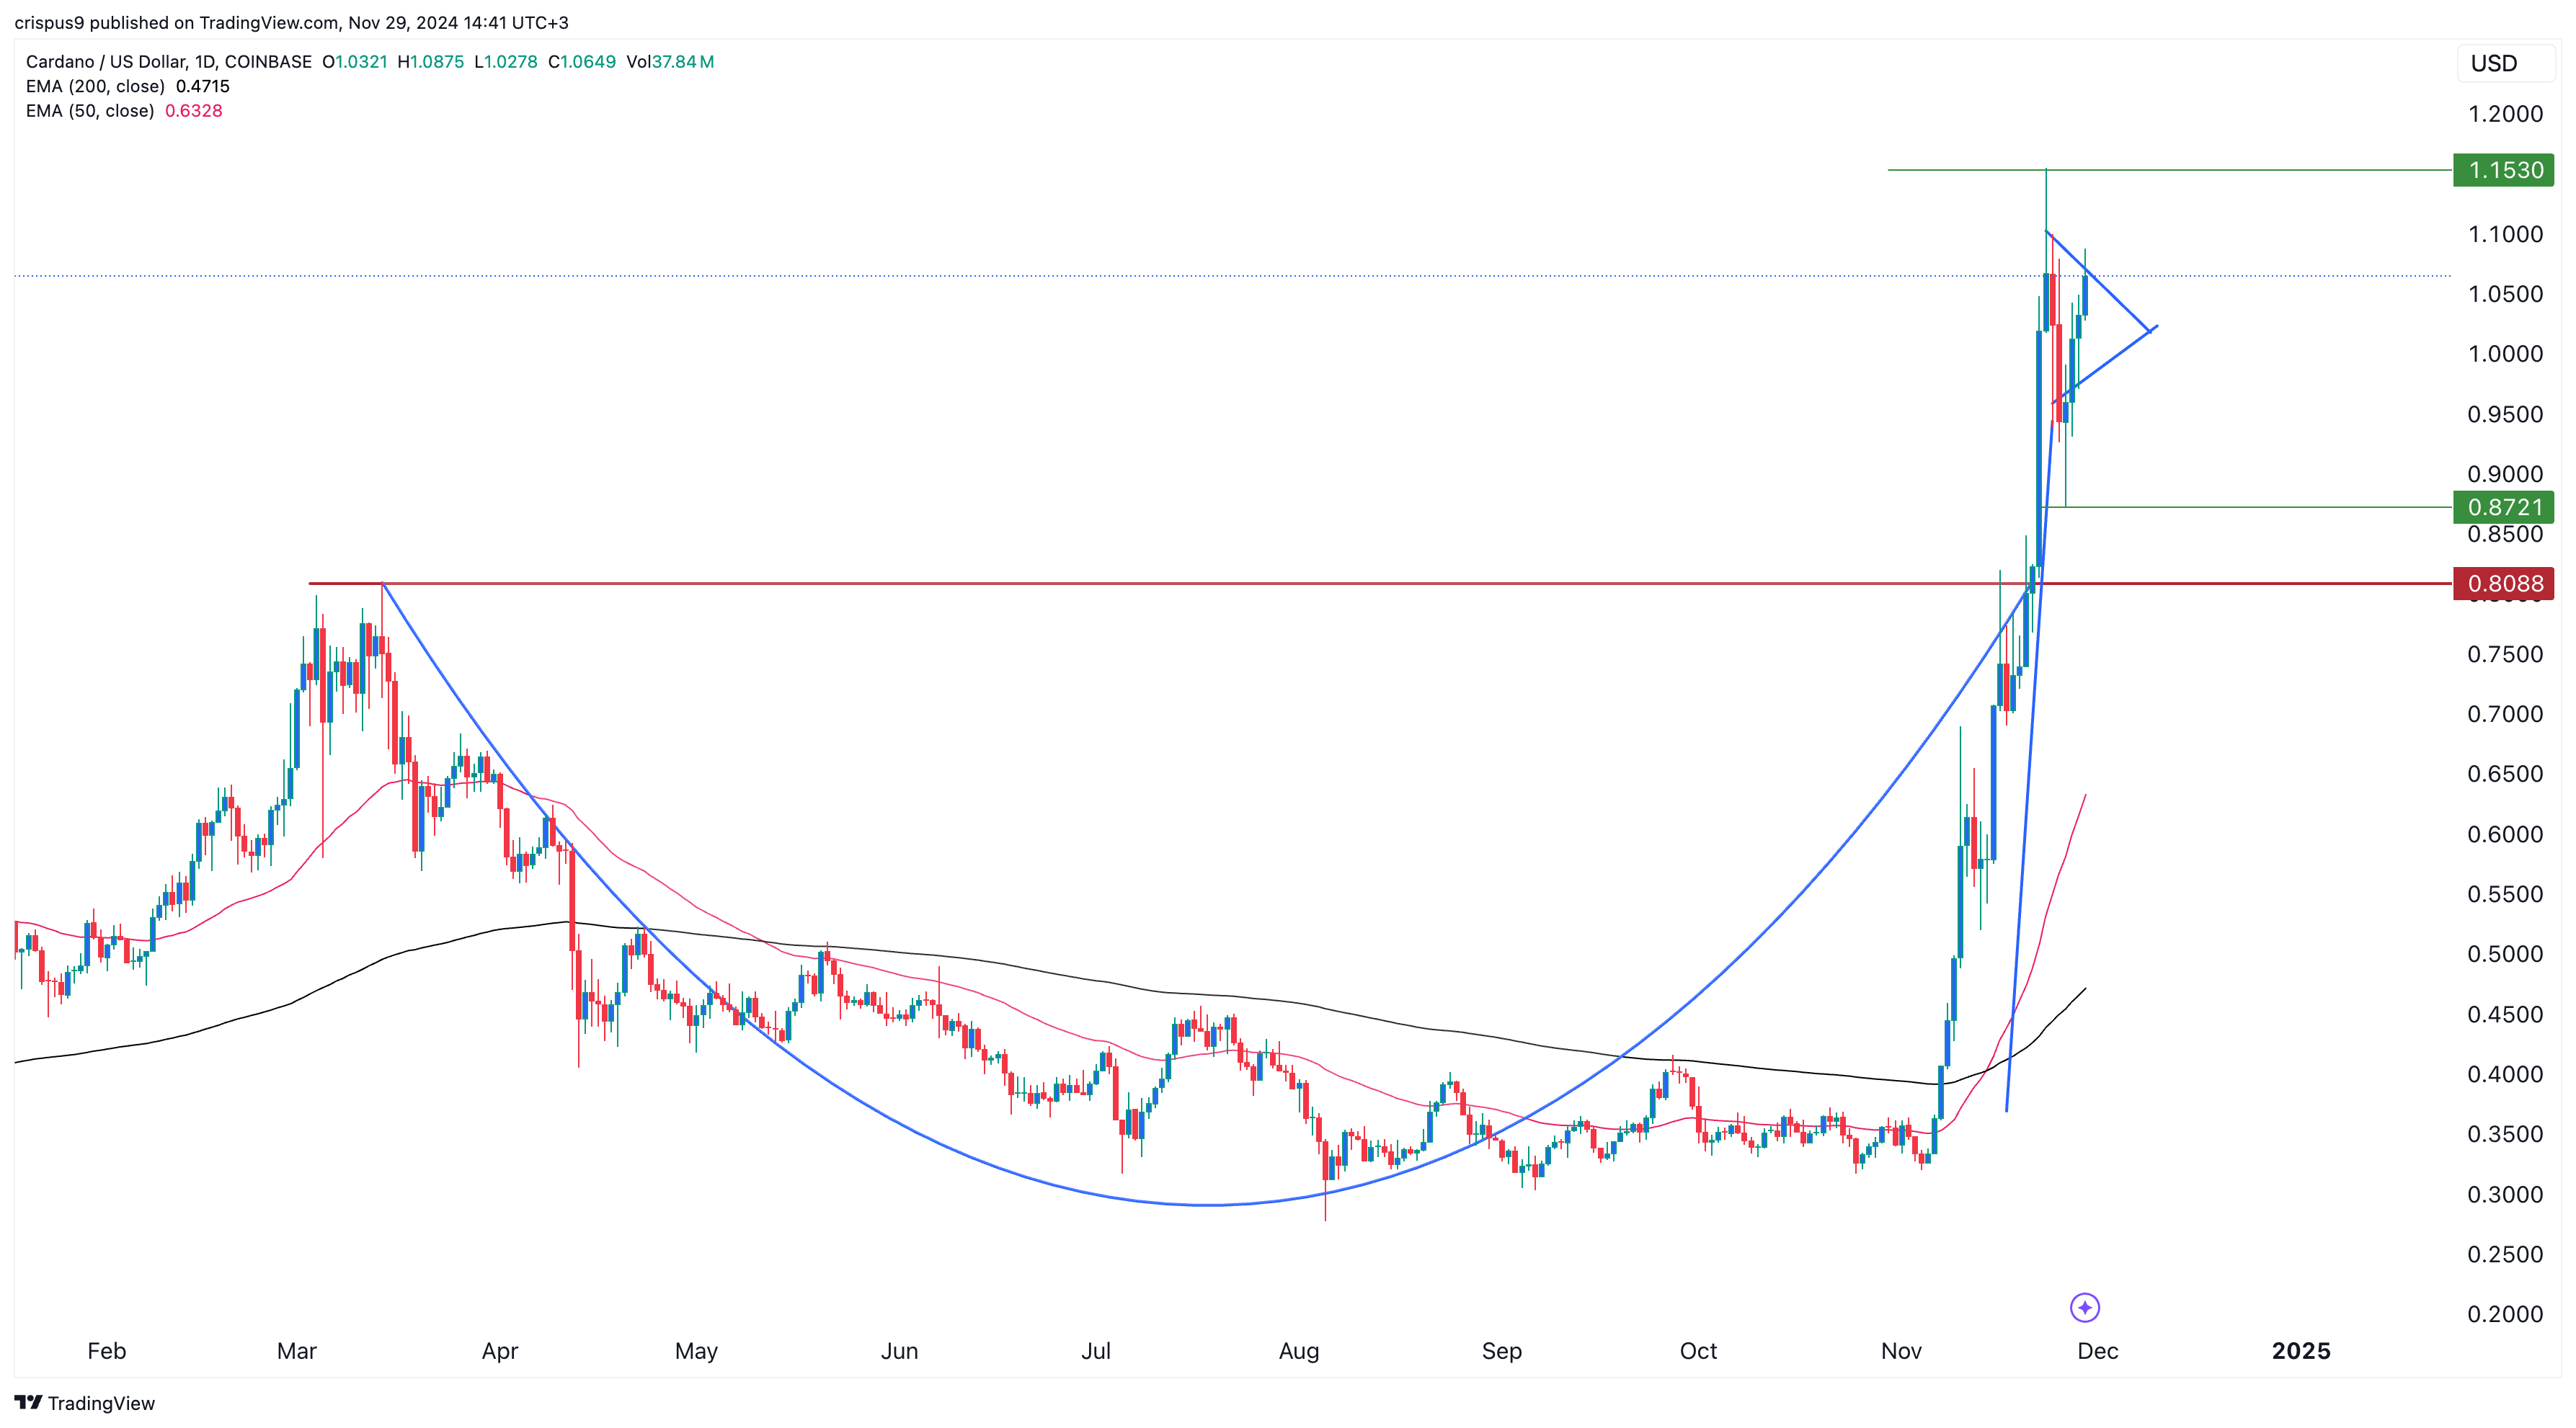Screen dimensions: 2576x1428
Task: Open the USD currency selector
Action: (x=2506, y=63)
